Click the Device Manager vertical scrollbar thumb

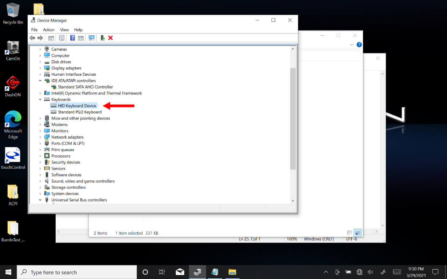[293, 118]
